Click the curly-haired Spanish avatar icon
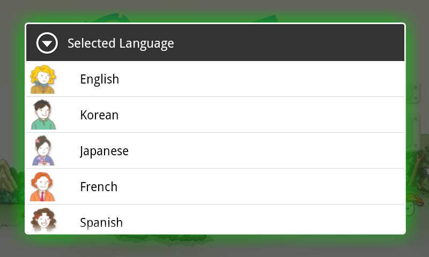429x257 pixels. click(43, 221)
